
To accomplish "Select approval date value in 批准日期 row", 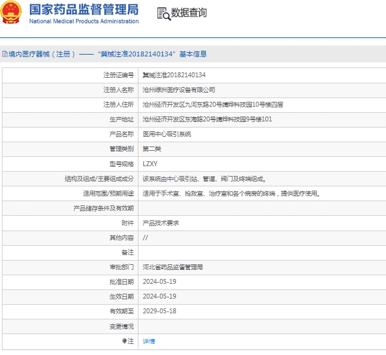I will tap(159, 281).
